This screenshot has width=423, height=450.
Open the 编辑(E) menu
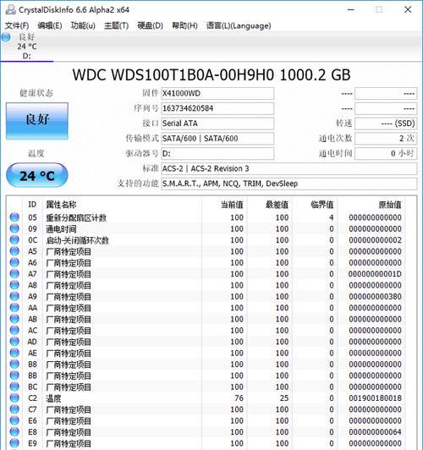[50, 26]
